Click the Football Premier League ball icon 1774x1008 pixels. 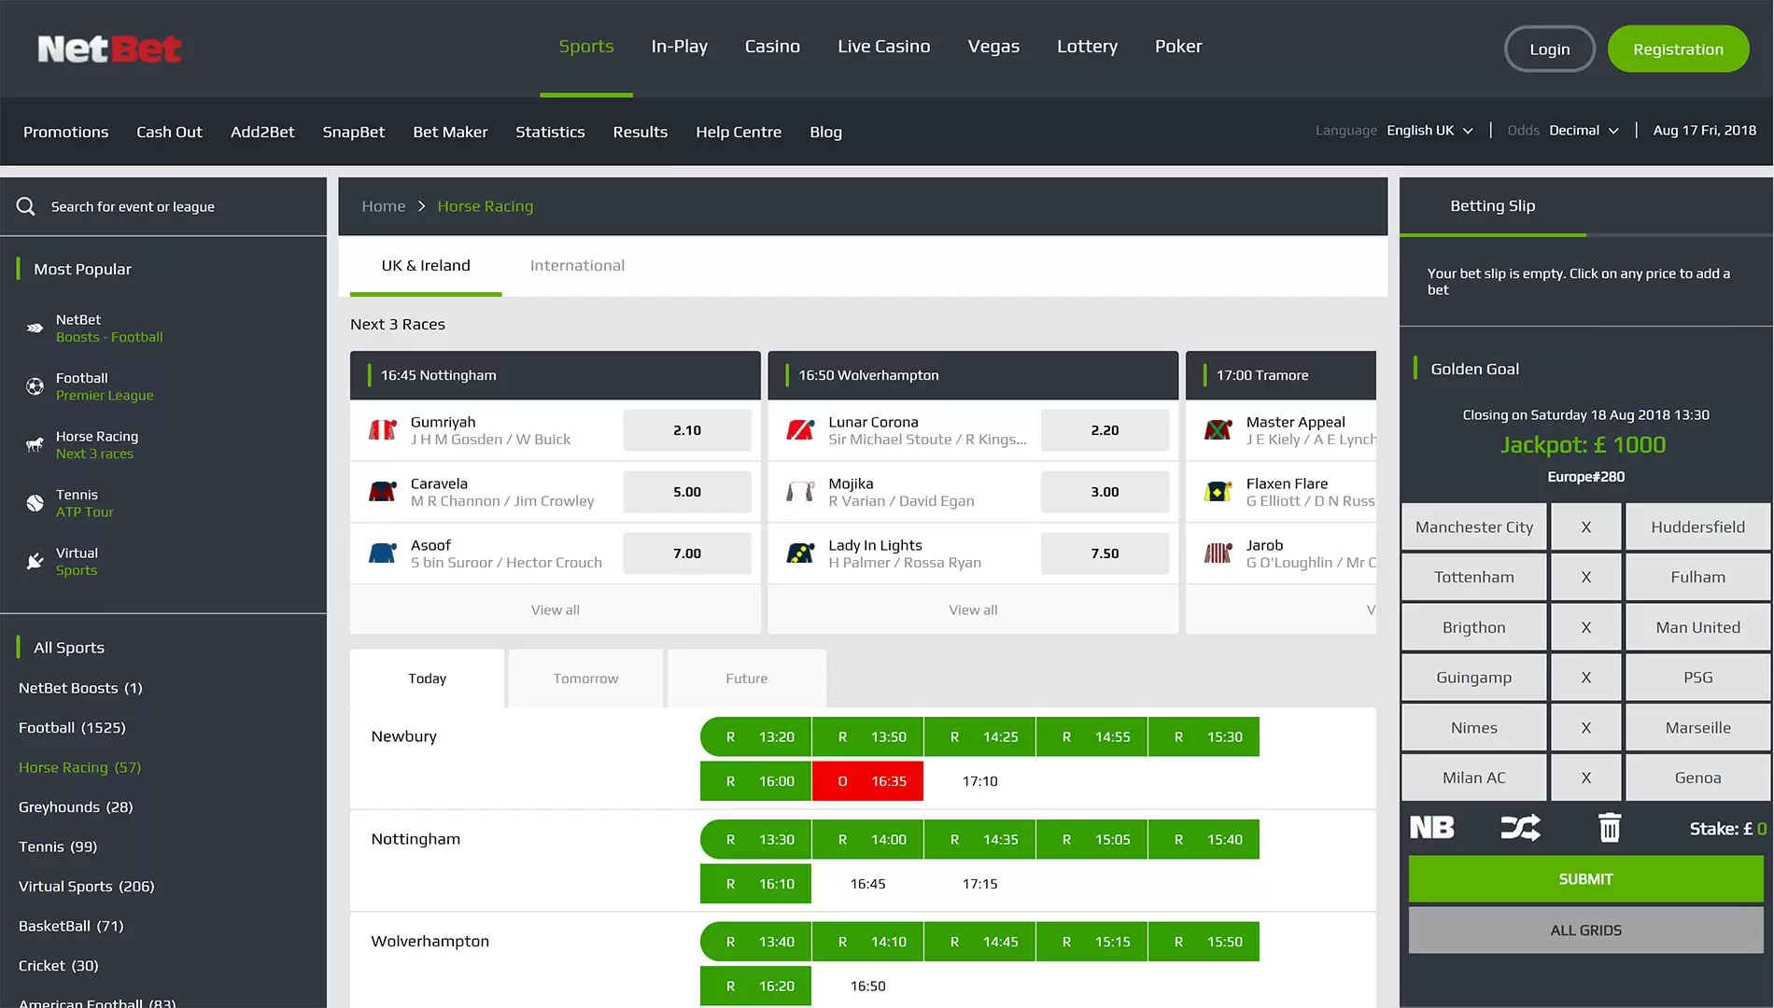35,386
